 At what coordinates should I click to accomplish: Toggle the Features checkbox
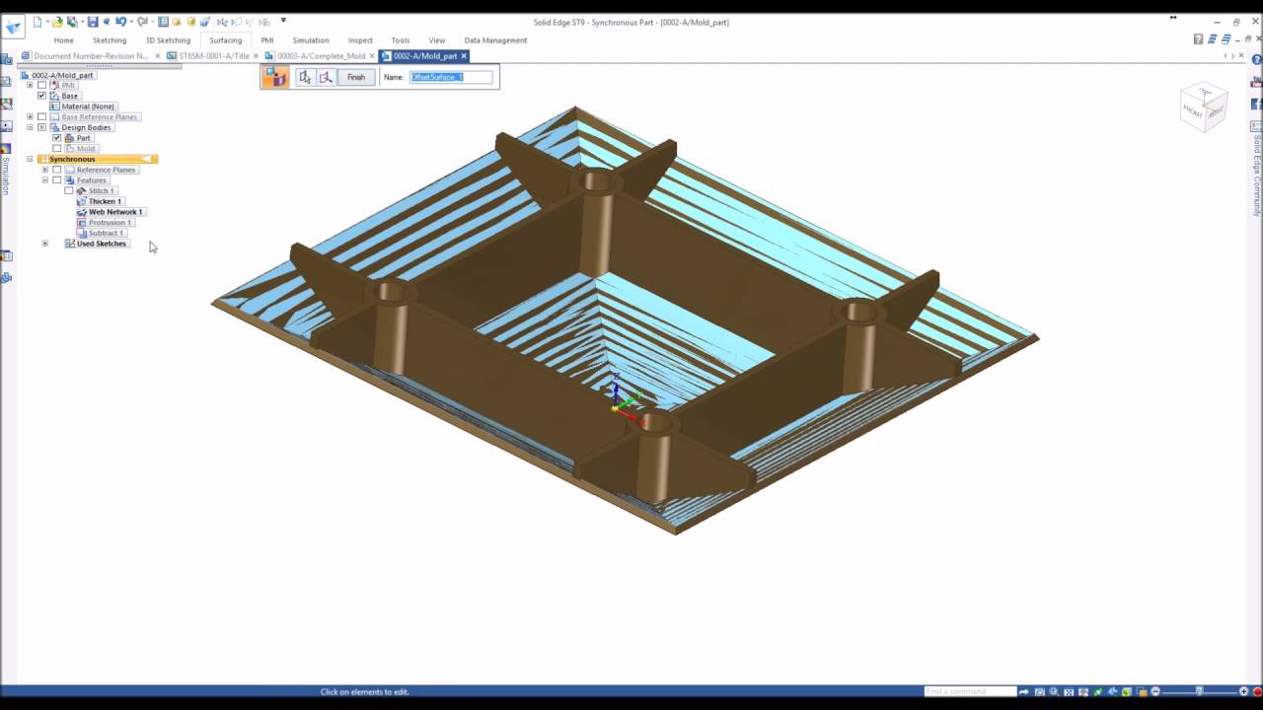point(56,180)
